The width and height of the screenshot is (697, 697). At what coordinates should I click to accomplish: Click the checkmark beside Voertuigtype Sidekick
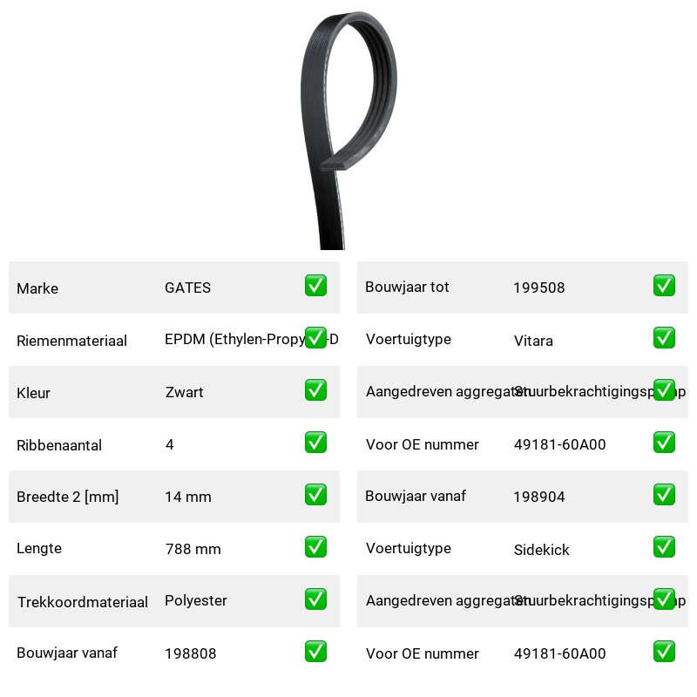click(664, 547)
